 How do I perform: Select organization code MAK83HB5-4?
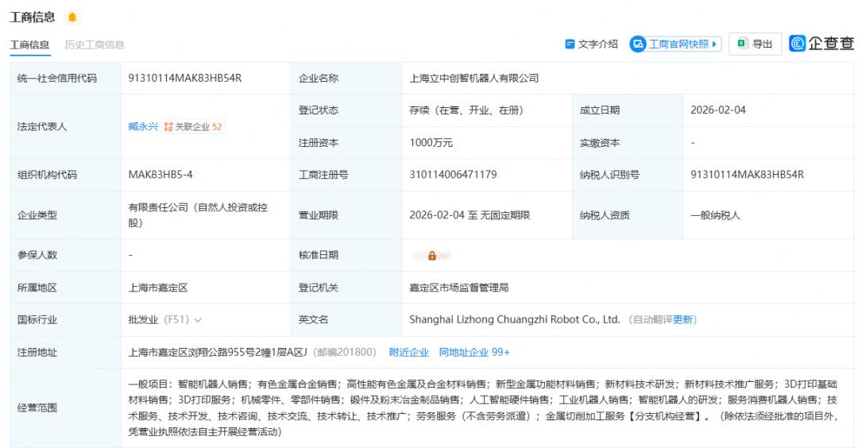160,175
